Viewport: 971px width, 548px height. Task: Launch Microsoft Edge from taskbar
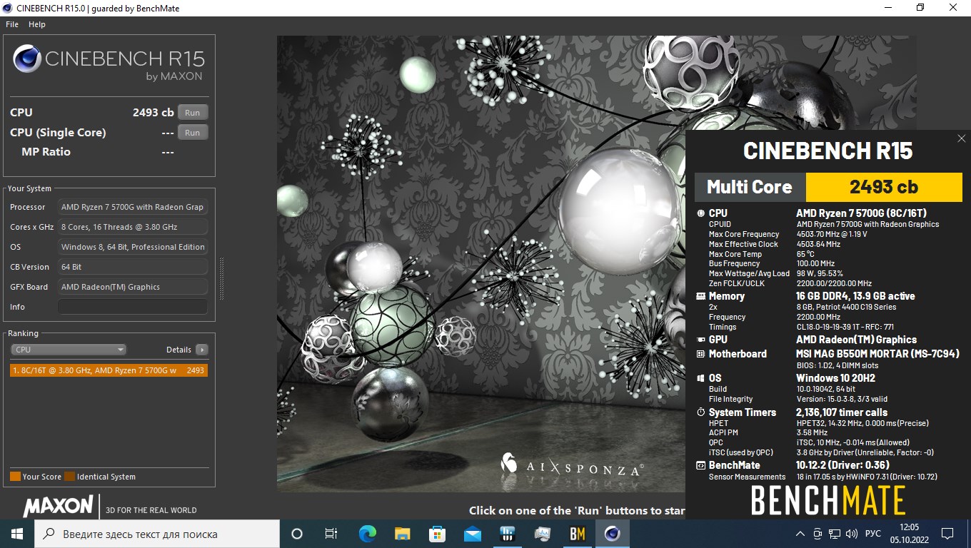point(367,534)
